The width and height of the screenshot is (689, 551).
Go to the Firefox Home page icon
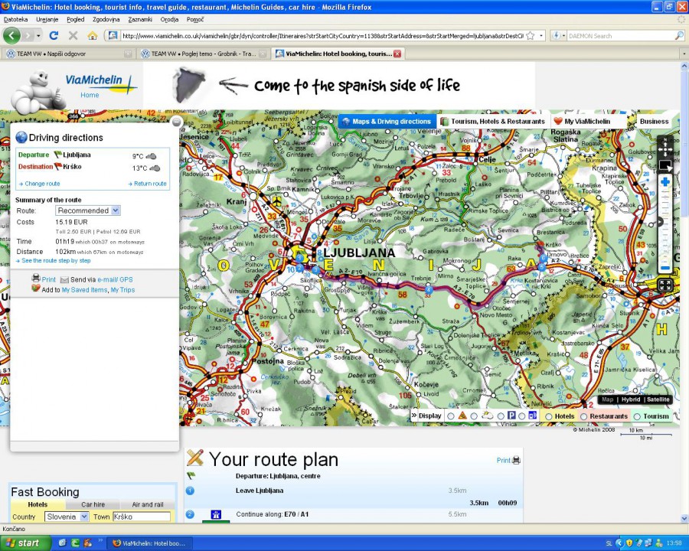click(93, 36)
